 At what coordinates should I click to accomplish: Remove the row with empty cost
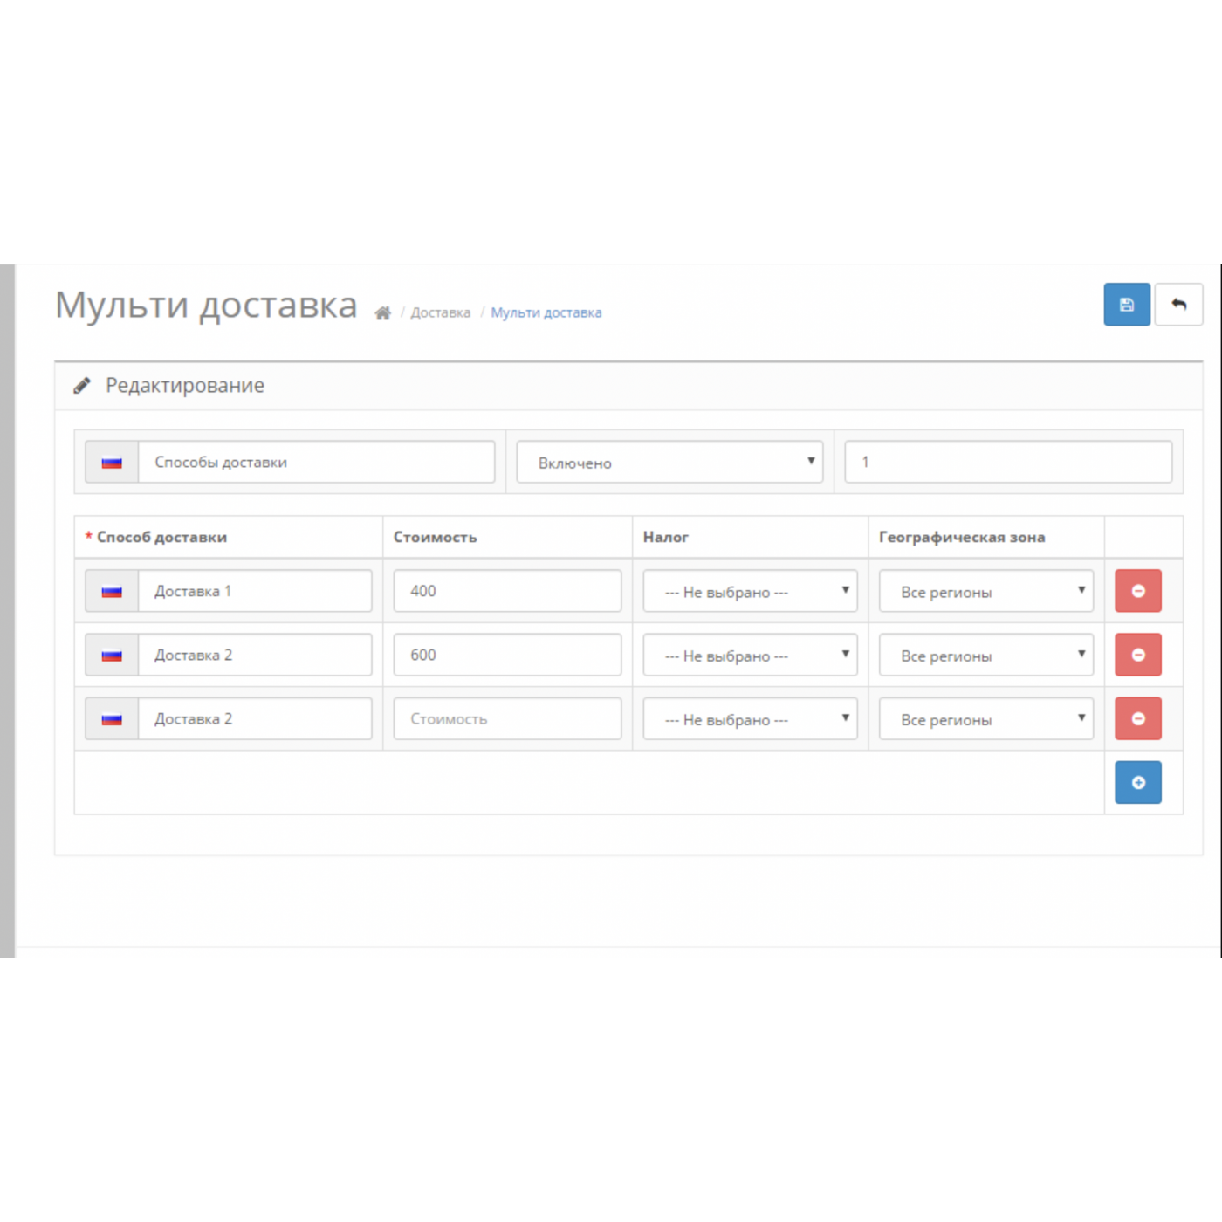click(1137, 718)
